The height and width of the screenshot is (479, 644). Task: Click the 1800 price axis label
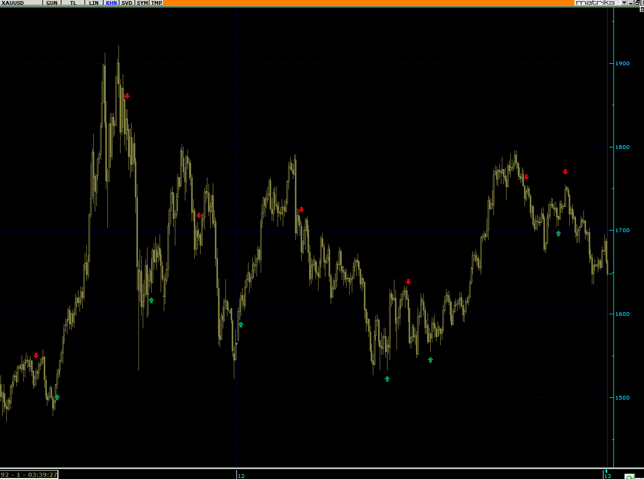622,147
